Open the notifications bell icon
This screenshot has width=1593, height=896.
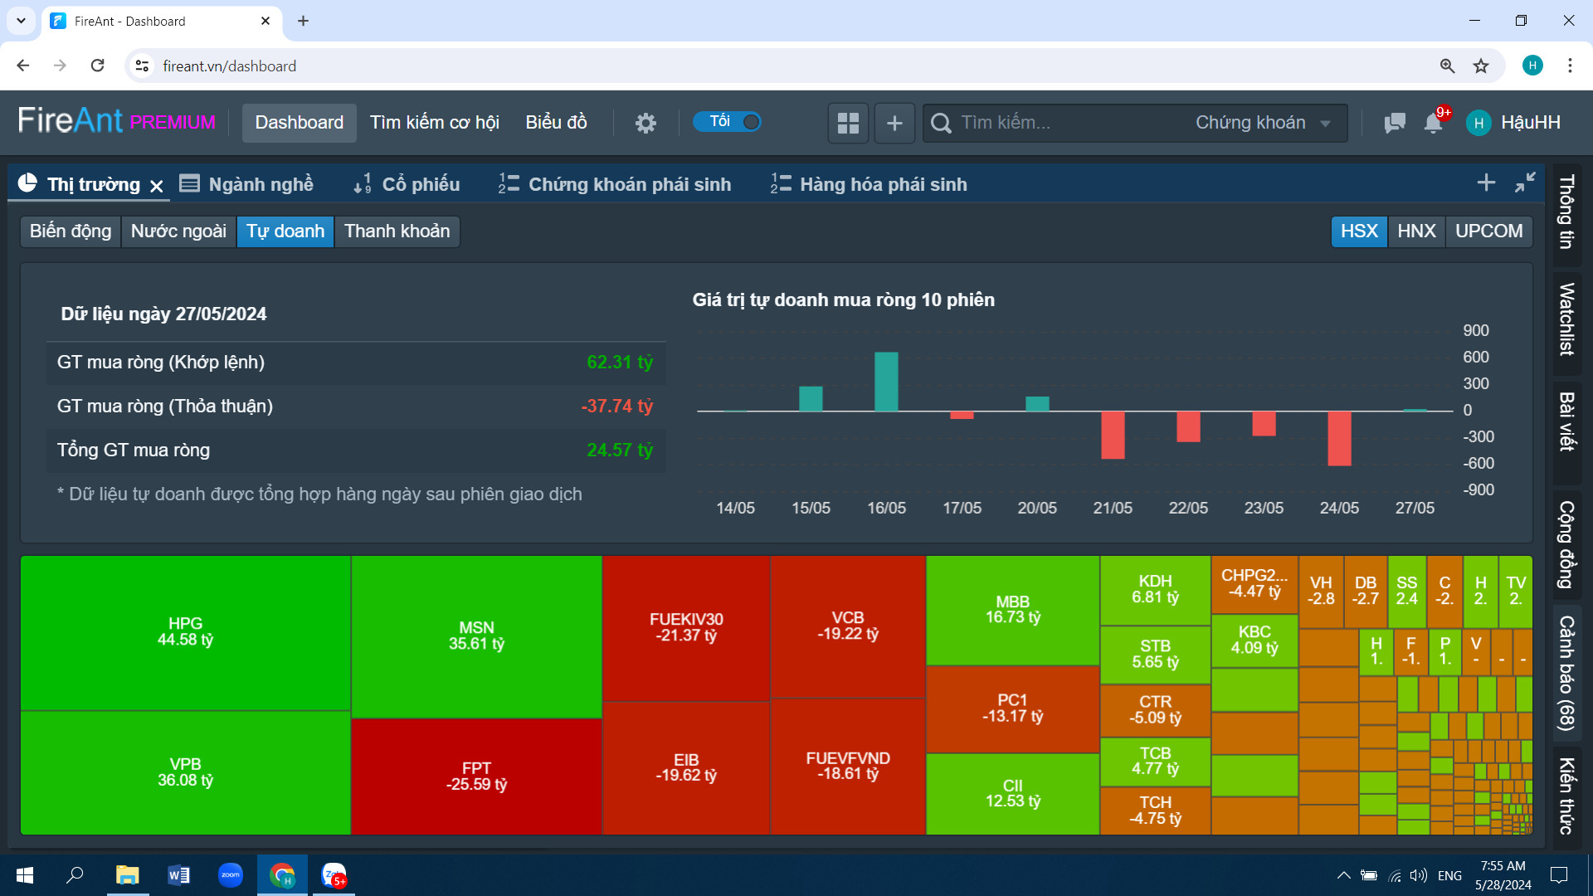tap(1433, 123)
